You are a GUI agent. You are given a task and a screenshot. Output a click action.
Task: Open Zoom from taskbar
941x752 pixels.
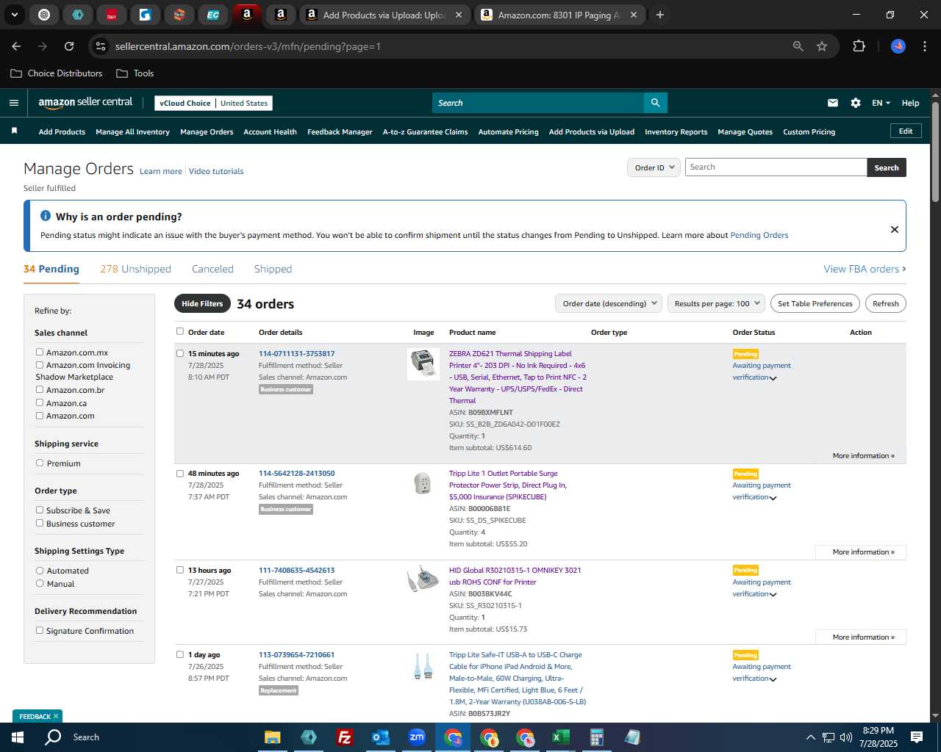tap(417, 737)
